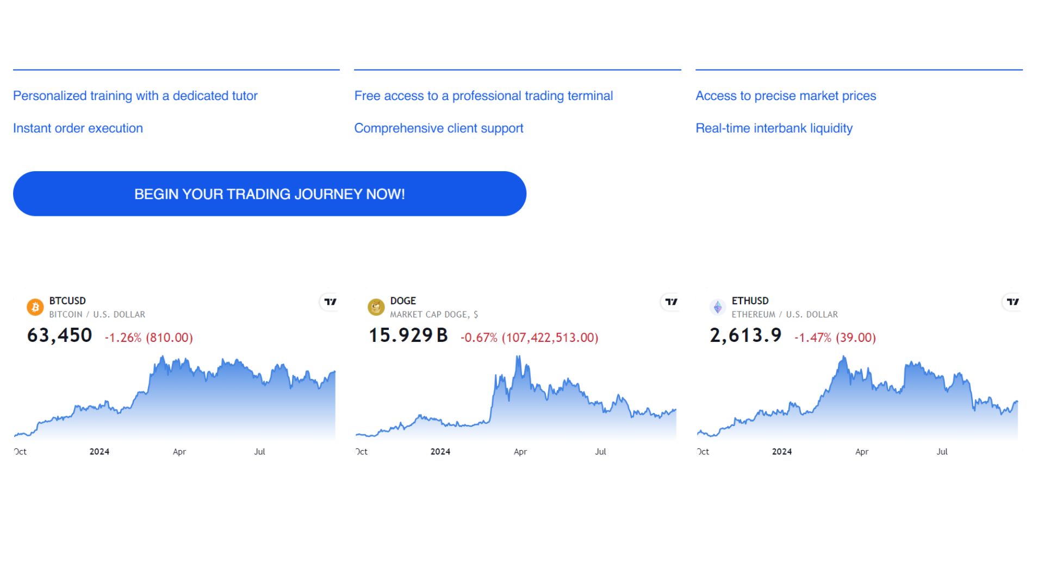Click ETHUSD change -1.47% (39.00)
1044x587 pixels.
[x=835, y=338]
